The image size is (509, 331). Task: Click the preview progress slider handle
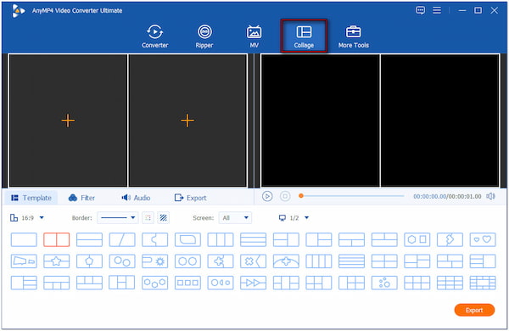[x=301, y=196]
